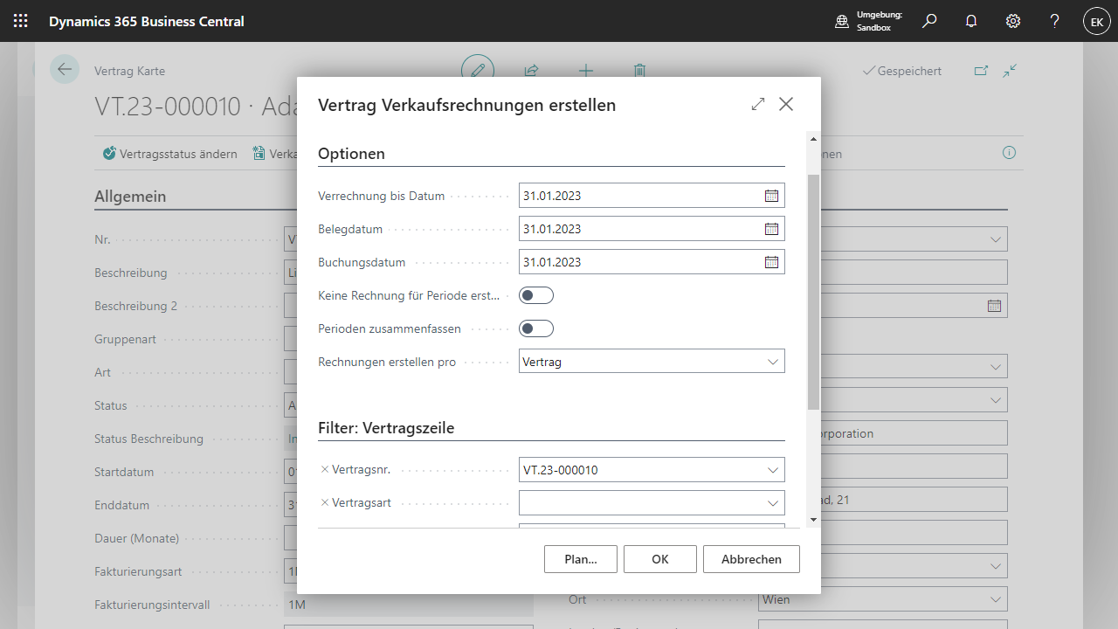This screenshot has width=1118, height=629.
Task: Click Vertragsstatus ändern action
Action: 170,154
